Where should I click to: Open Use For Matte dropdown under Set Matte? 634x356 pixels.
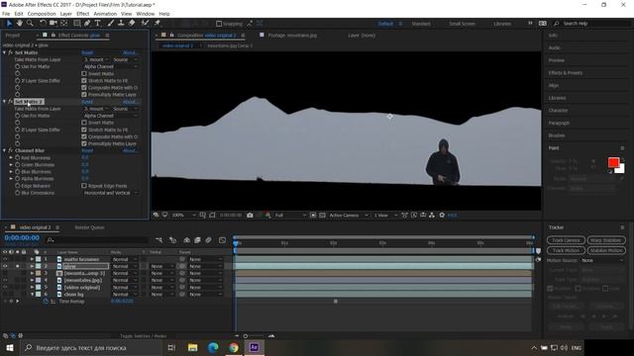(110, 66)
